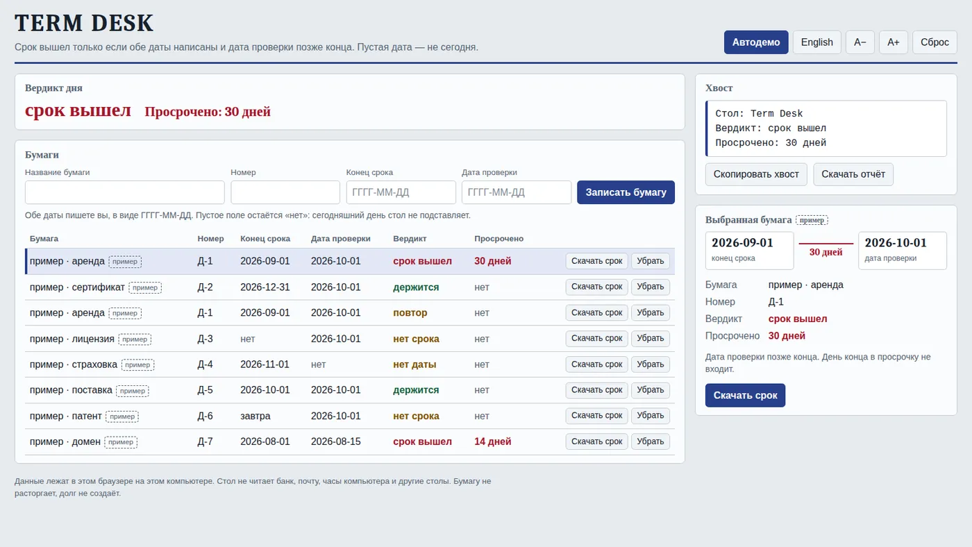
Task: Click the end date "2026-12-31"
Action: click(265, 287)
